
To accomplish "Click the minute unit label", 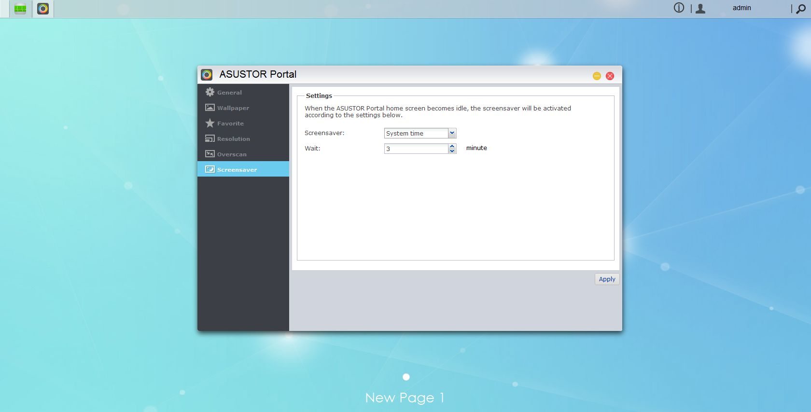I will click(476, 148).
